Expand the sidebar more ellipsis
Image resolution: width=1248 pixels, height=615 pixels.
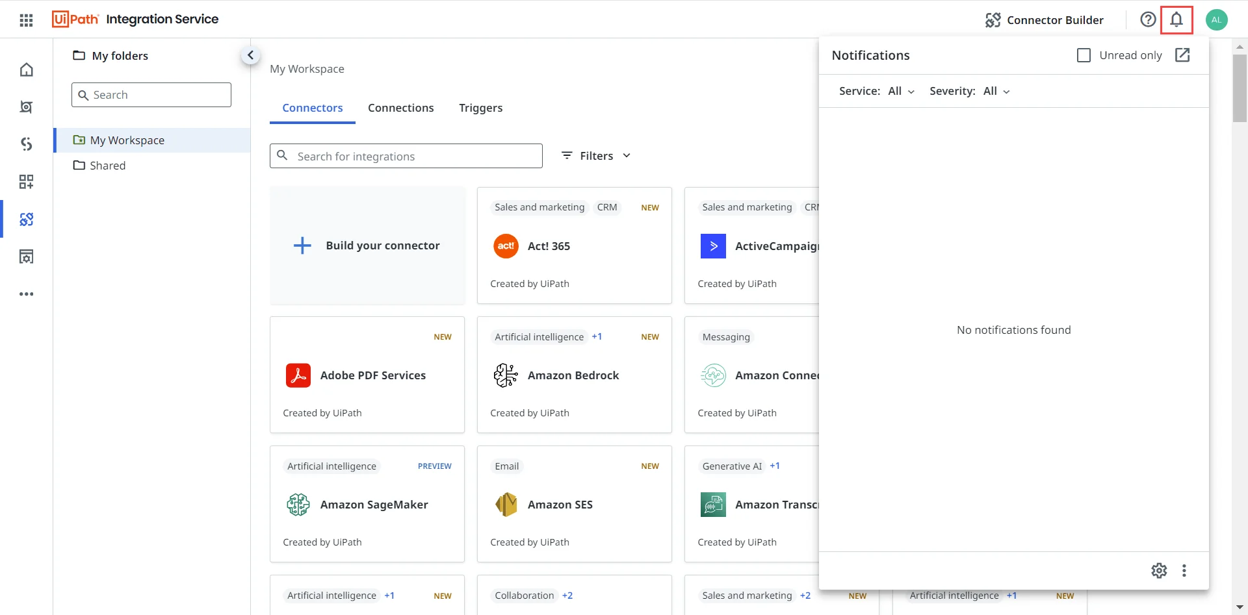(26, 294)
